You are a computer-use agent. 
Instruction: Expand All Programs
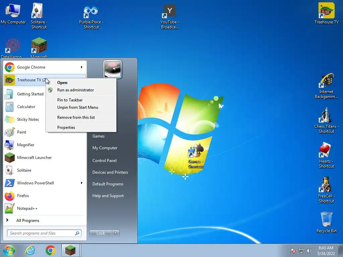[45, 220]
